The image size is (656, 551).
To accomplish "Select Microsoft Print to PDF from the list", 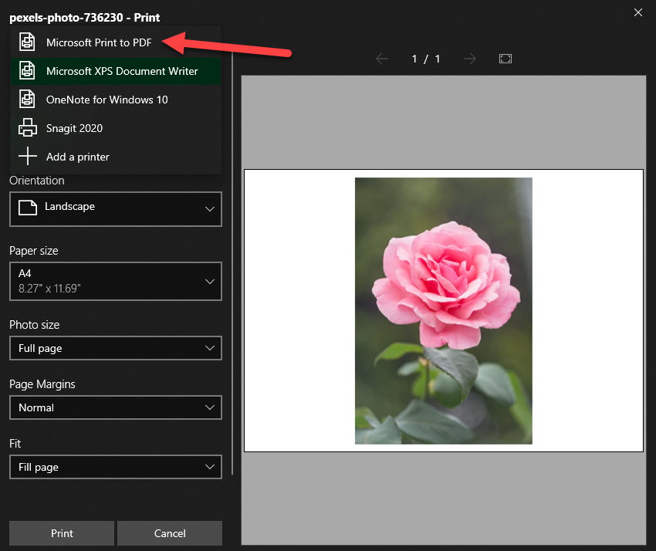I will click(x=99, y=42).
